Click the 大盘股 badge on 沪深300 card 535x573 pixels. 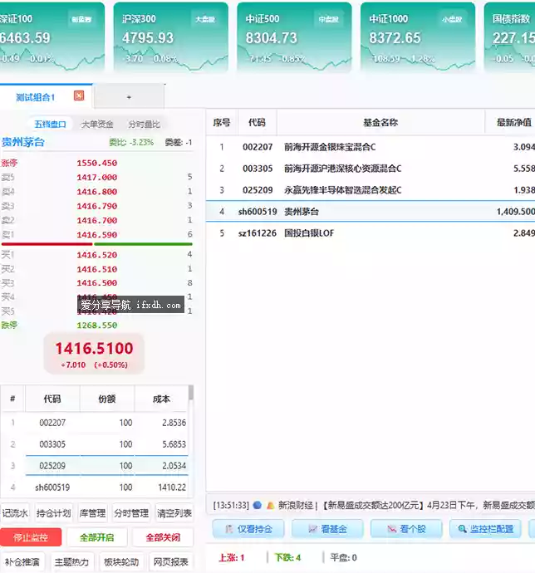[205, 19]
